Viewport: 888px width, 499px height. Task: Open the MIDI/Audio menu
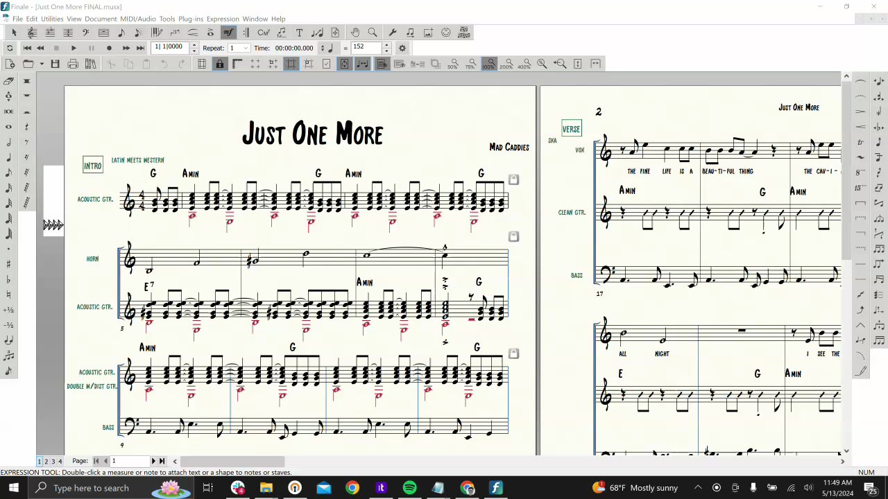(x=138, y=19)
